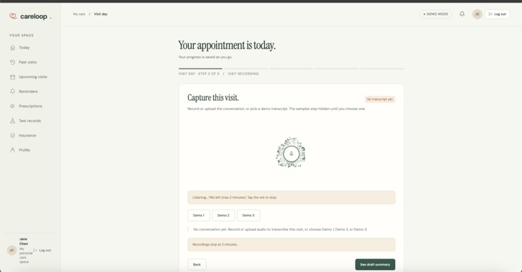The image size is (522, 272).
Task: Click the Jane Chen name in sidebar
Action: [x=23, y=241]
